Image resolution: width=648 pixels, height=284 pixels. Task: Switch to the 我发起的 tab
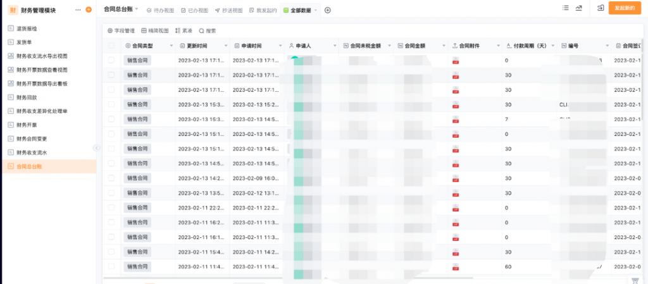[x=263, y=10]
